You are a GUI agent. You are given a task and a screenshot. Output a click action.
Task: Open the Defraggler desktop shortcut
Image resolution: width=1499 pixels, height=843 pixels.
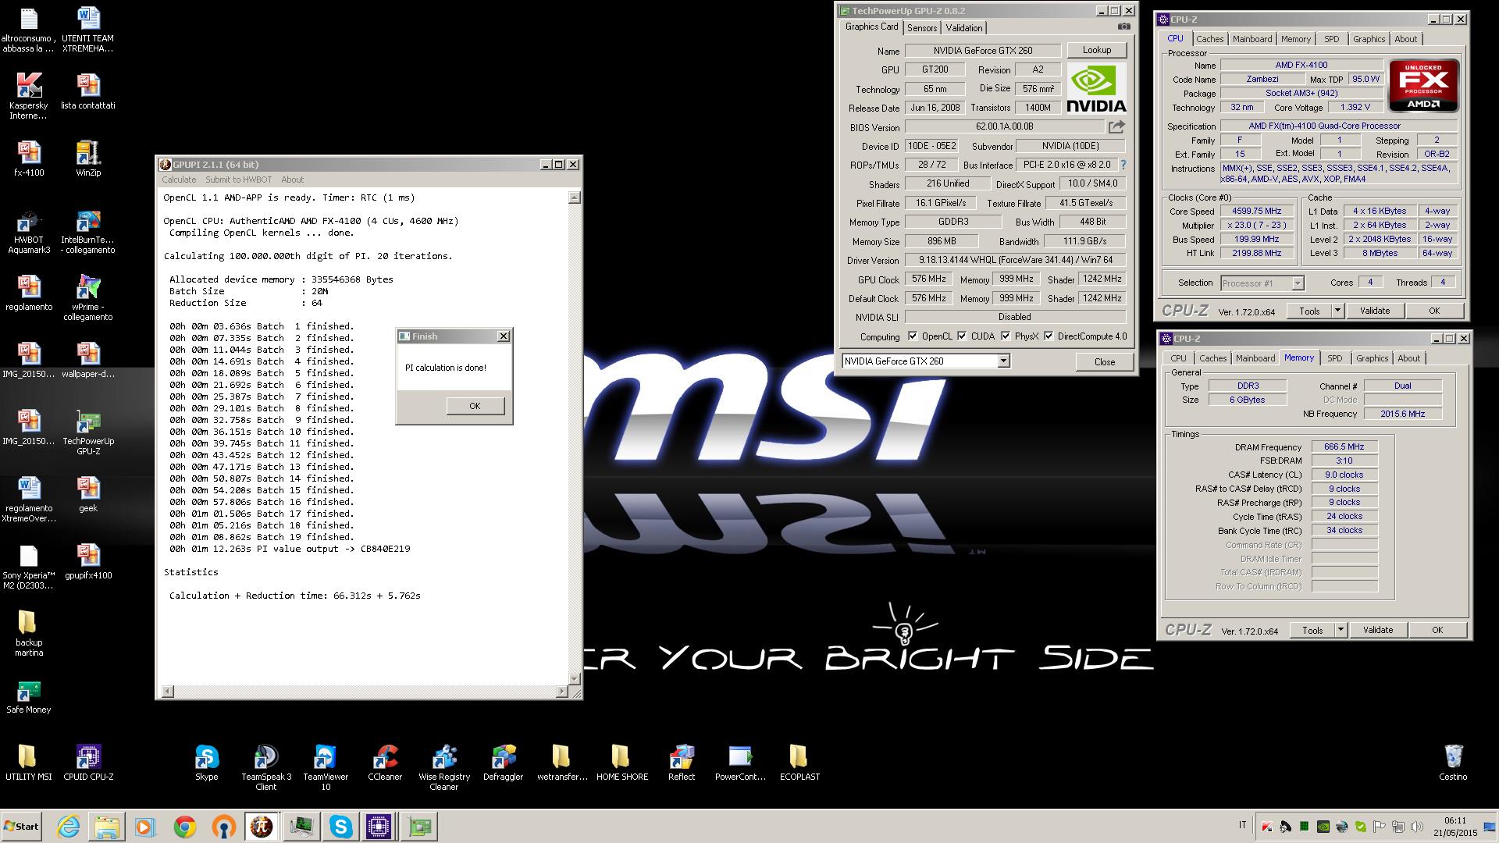(504, 763)
